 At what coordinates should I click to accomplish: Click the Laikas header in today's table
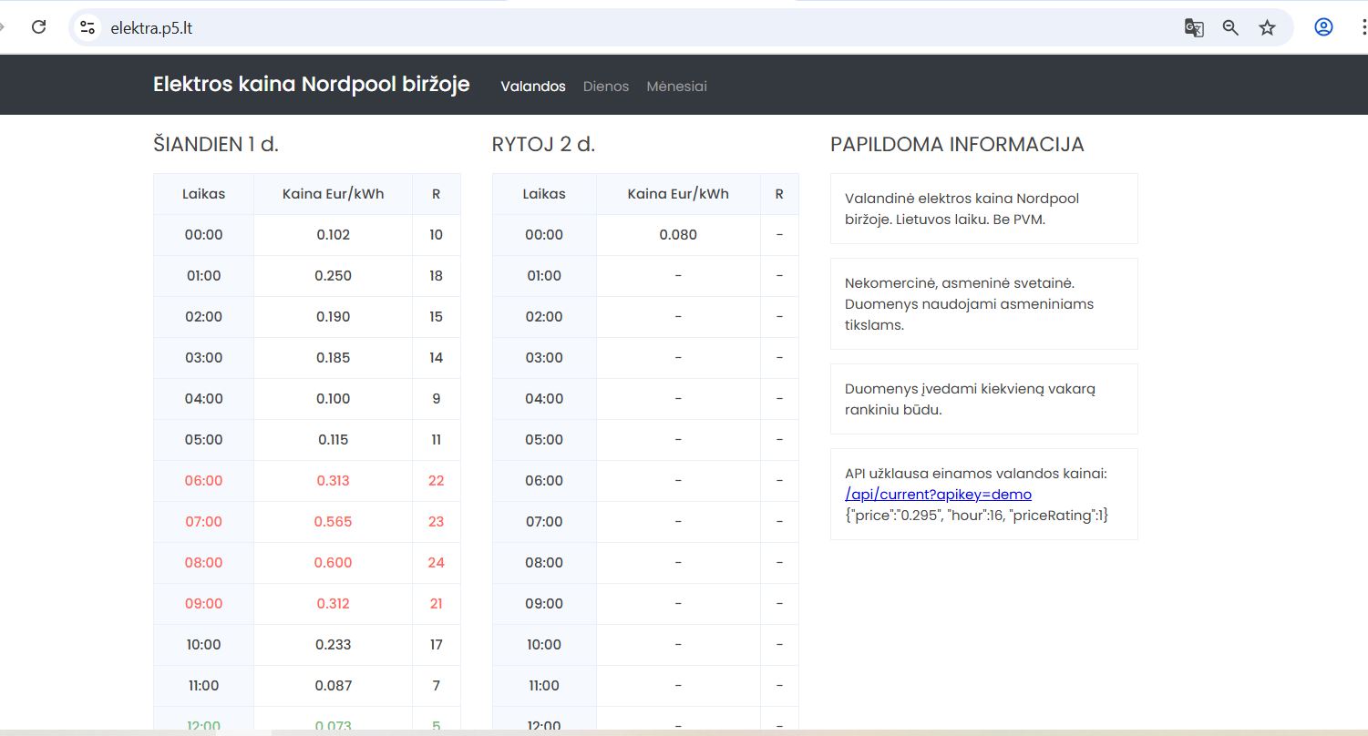pyautogui.click(x=203, y=194)
